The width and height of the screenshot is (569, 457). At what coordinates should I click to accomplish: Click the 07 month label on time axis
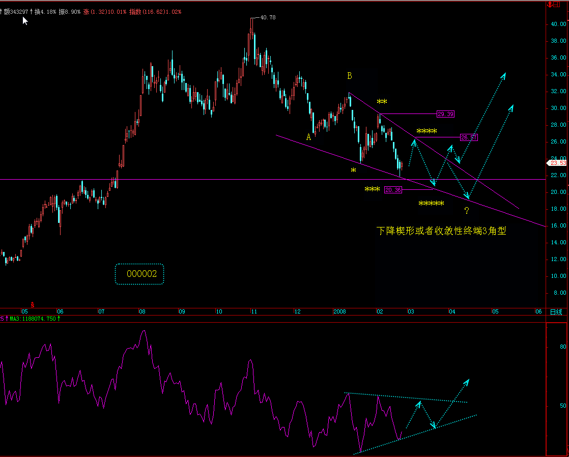point(101,311)
